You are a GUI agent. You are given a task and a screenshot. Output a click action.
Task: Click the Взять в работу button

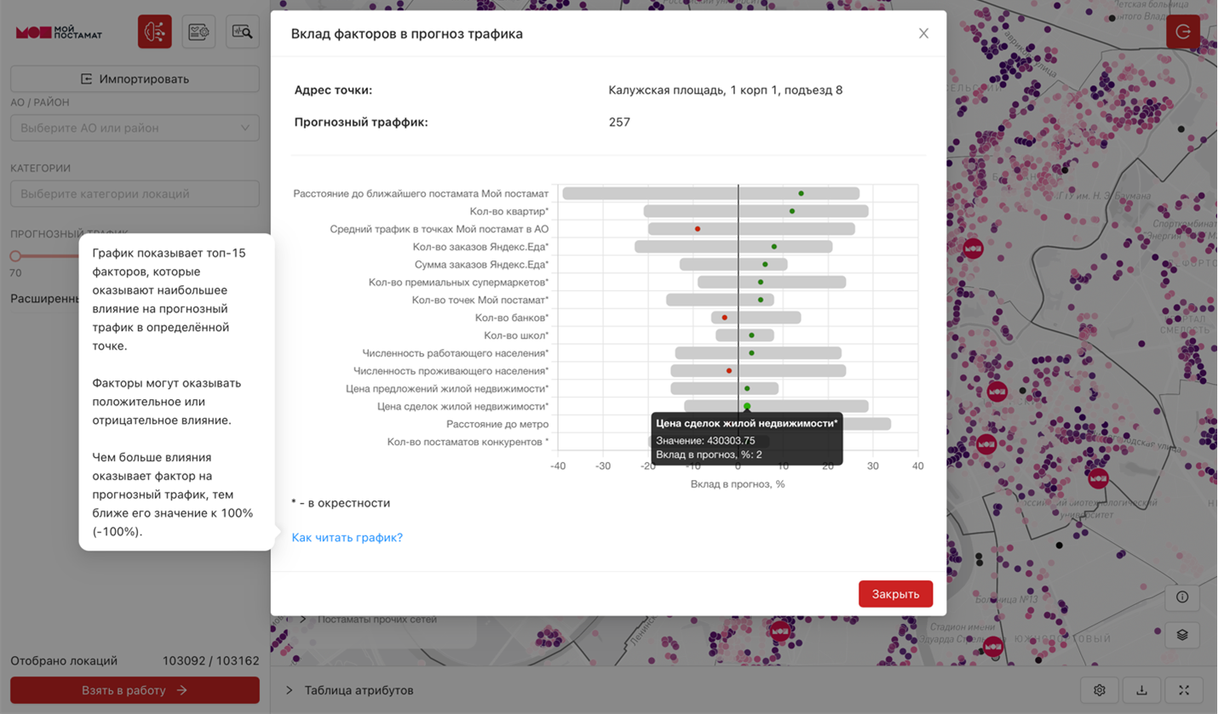135,690
